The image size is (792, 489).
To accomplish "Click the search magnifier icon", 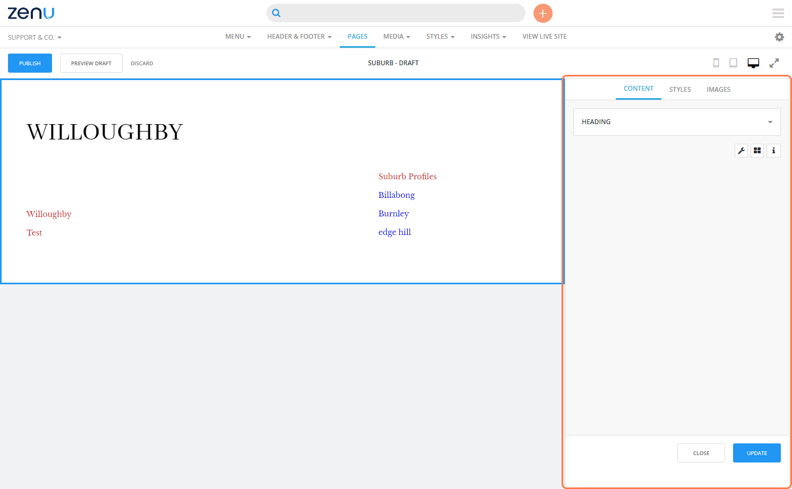I will click(276, 13).
